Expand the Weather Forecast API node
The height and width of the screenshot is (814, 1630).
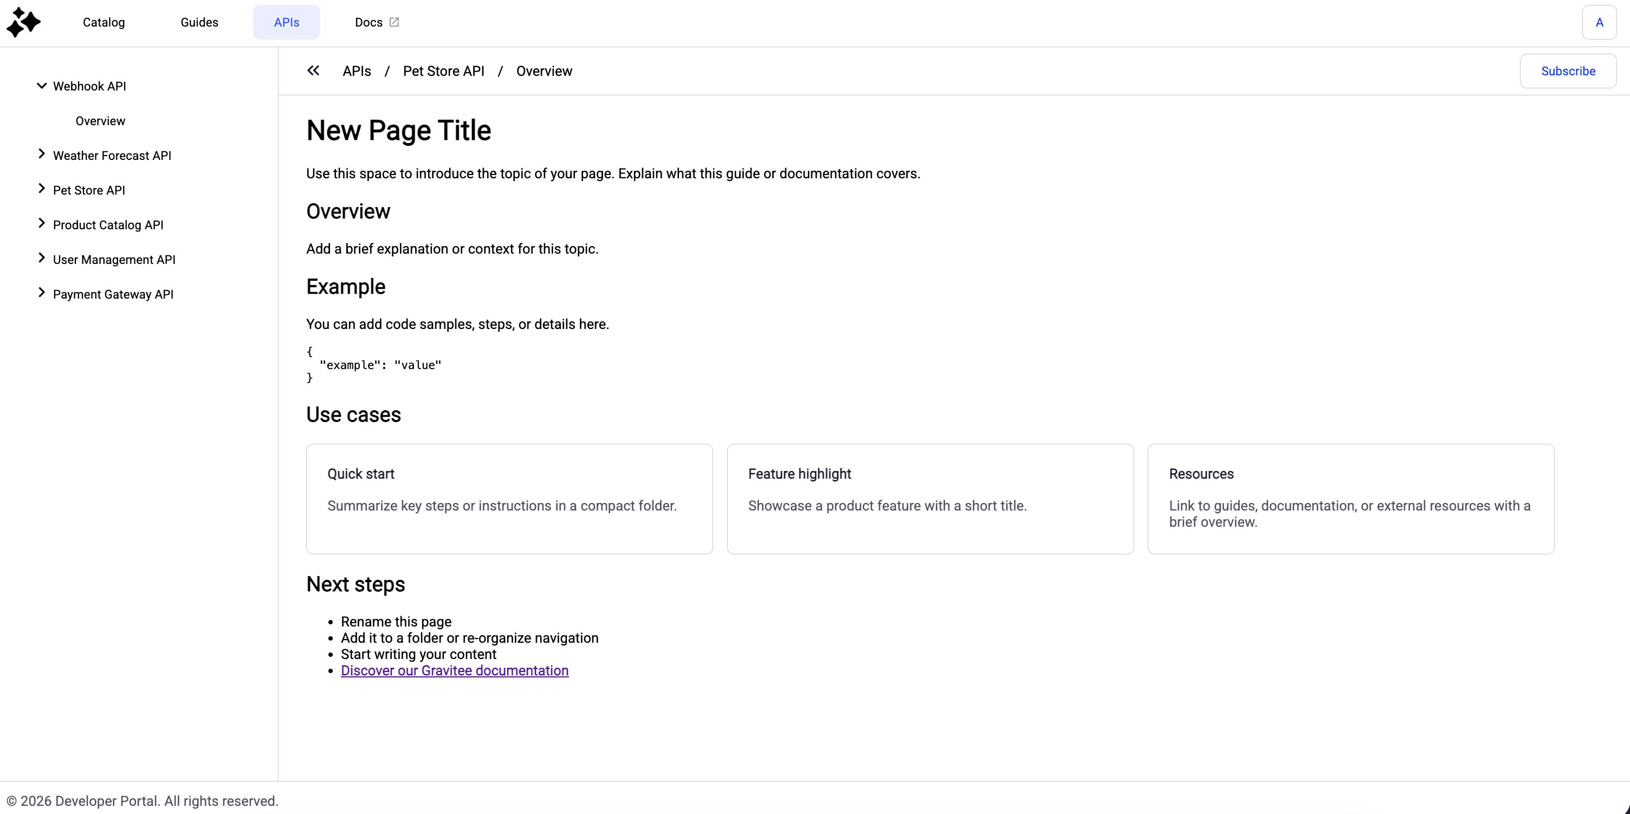click(42, 154)
